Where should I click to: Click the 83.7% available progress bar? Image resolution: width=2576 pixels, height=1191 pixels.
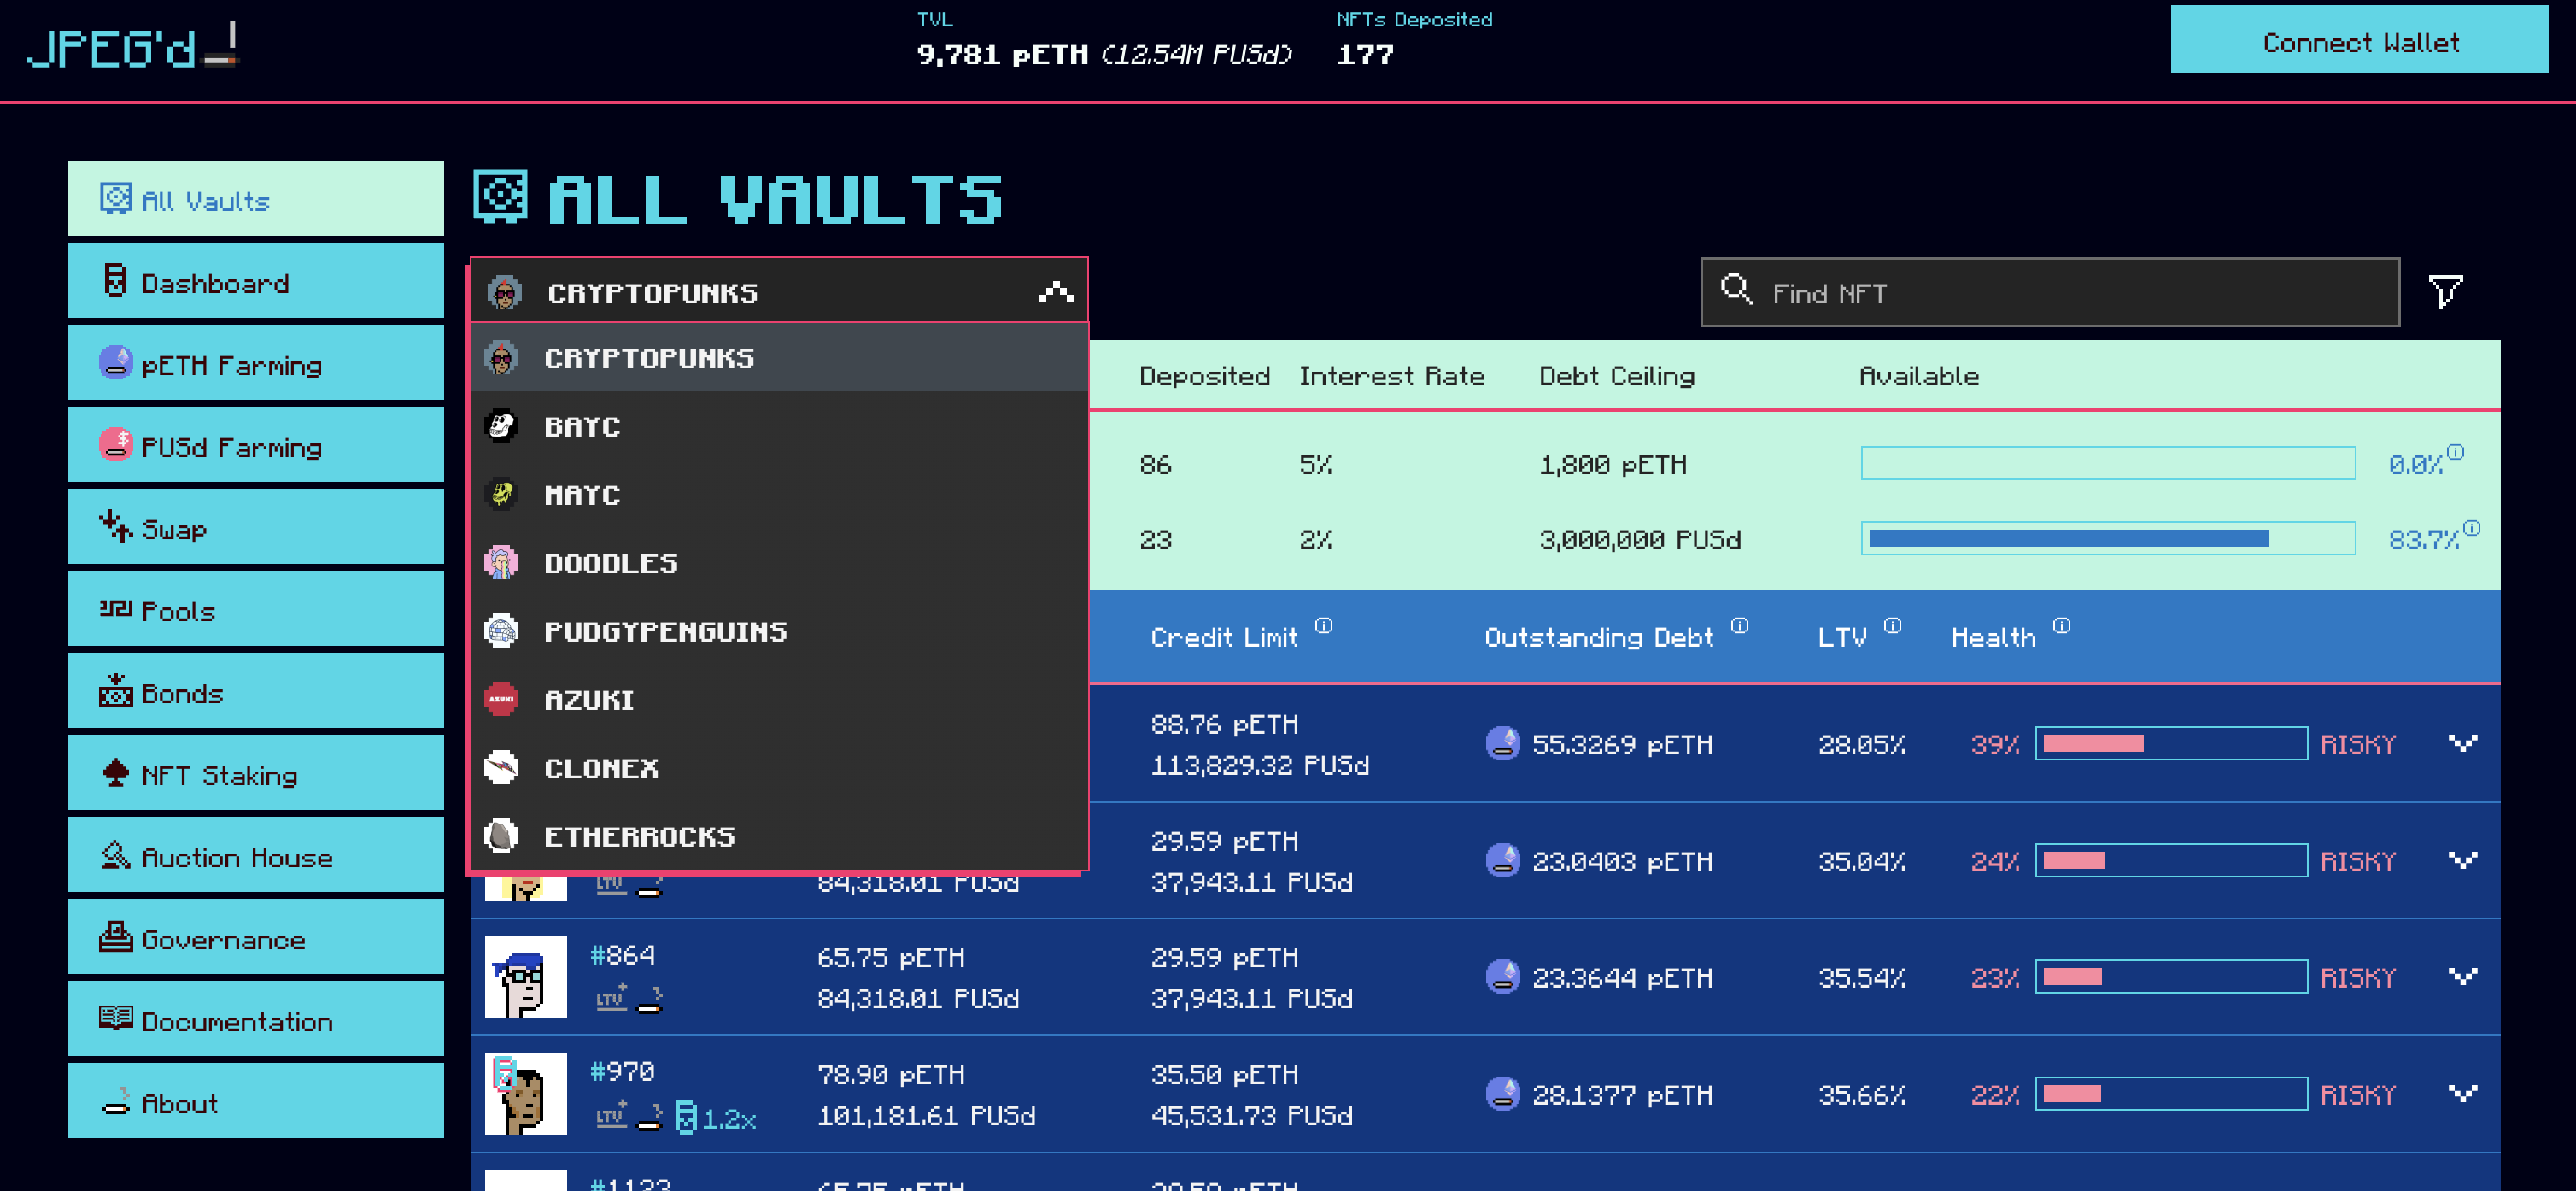point(2107,539)
